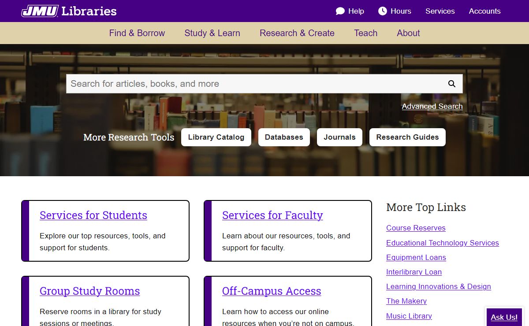
Task: Expand the Study & Learn menu
Action: pyautogui.click(x=212, y=33)
